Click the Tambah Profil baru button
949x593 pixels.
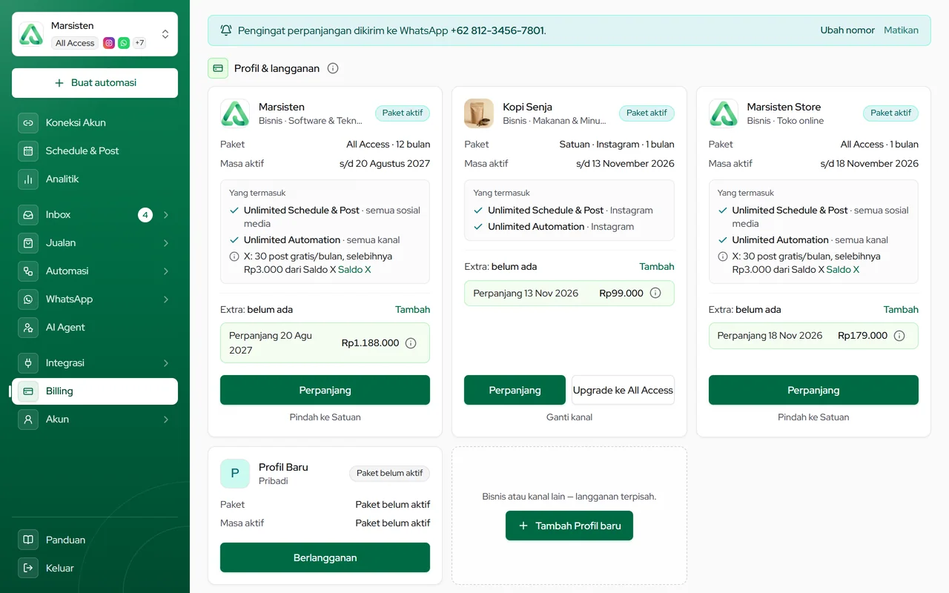[569, 526]
